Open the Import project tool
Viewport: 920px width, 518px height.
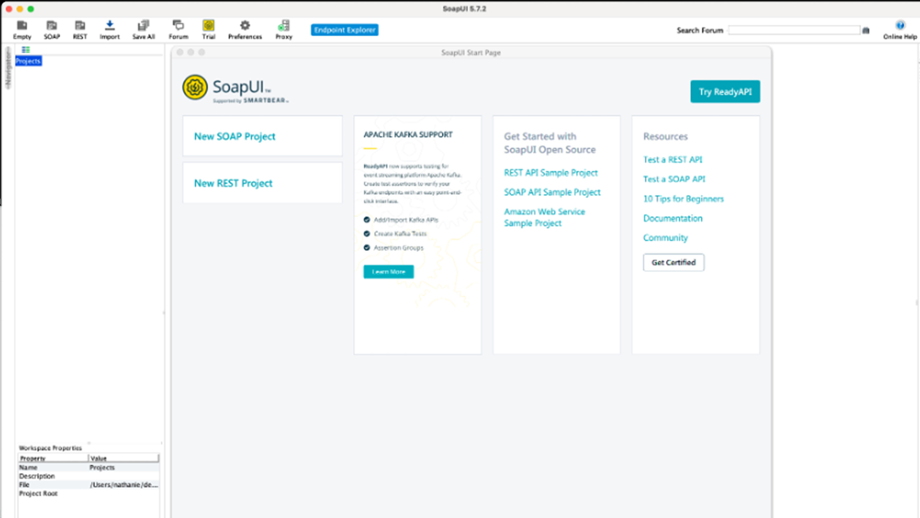coord(110,29)
